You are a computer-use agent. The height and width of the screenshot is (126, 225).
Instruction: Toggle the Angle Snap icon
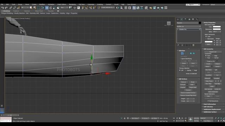[87, 8]
